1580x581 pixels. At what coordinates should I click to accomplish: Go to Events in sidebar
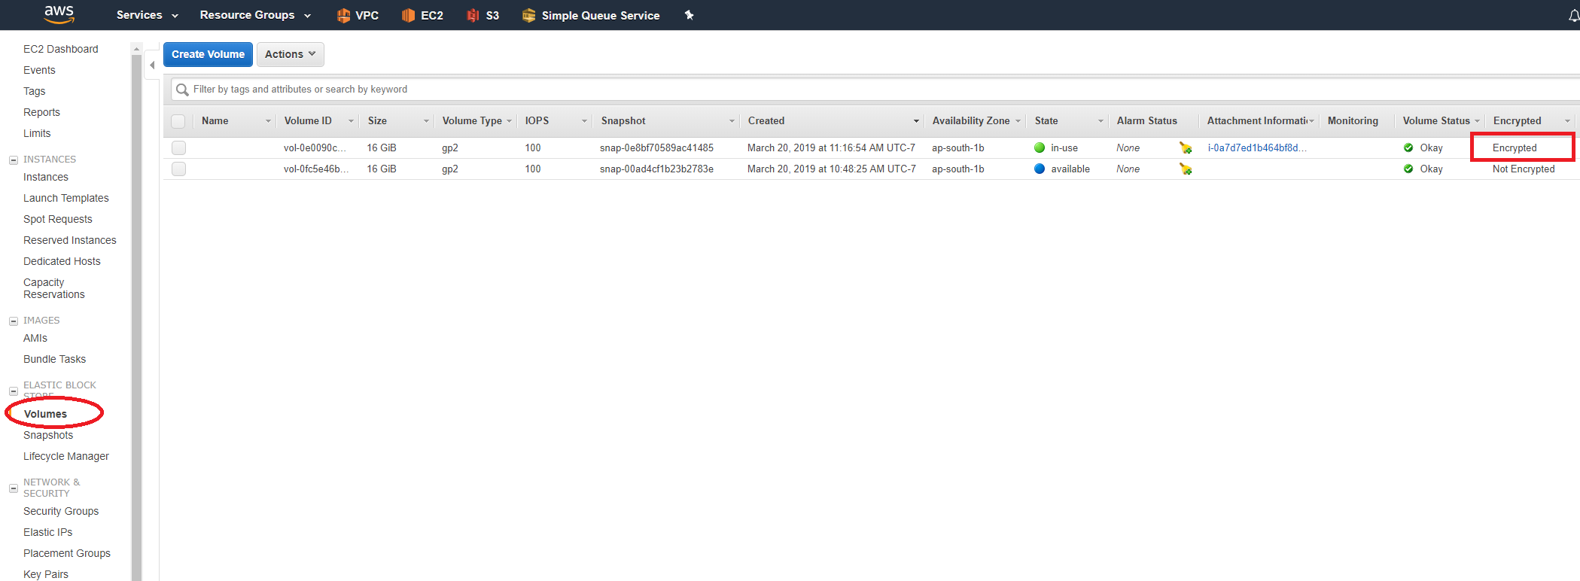tap(39, 70)
